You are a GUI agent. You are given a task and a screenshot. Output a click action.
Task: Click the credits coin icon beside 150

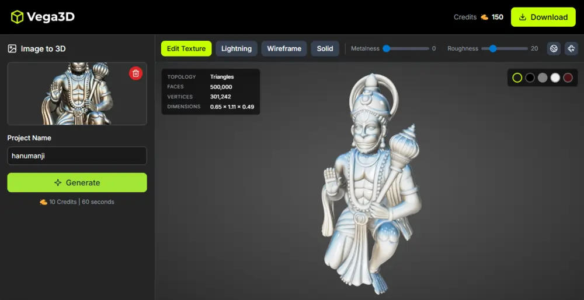pos(485,17)
